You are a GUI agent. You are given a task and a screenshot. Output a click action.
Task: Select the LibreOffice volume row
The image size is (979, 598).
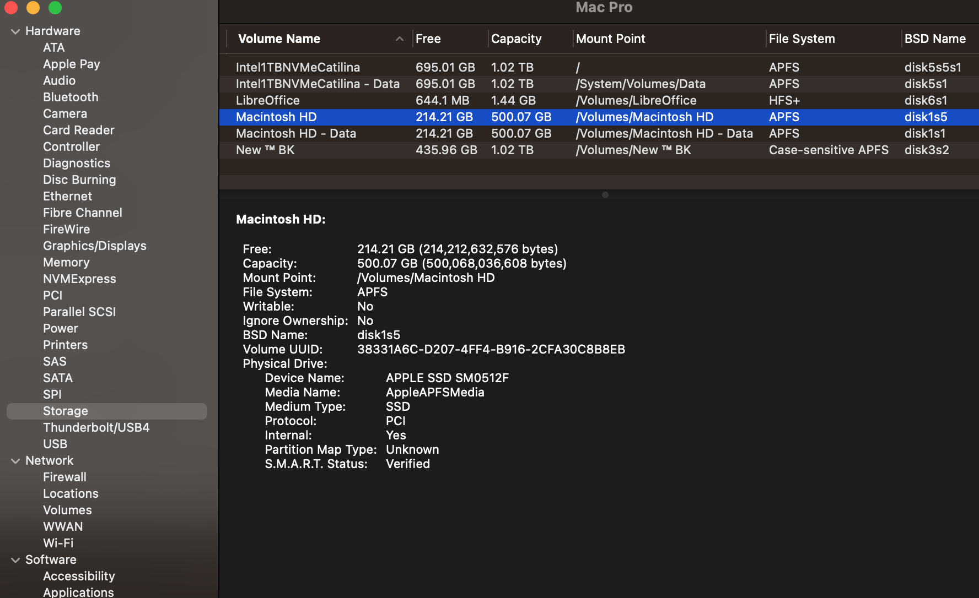[599, 101]
